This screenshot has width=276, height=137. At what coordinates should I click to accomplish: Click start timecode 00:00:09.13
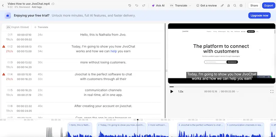point(24,47)
